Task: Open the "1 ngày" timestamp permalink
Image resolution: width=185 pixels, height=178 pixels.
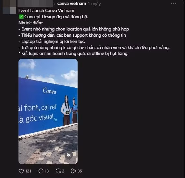Action: [x=94, y=4]
